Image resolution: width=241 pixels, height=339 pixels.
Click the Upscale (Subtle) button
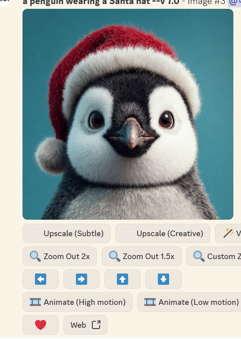[66, 233]
